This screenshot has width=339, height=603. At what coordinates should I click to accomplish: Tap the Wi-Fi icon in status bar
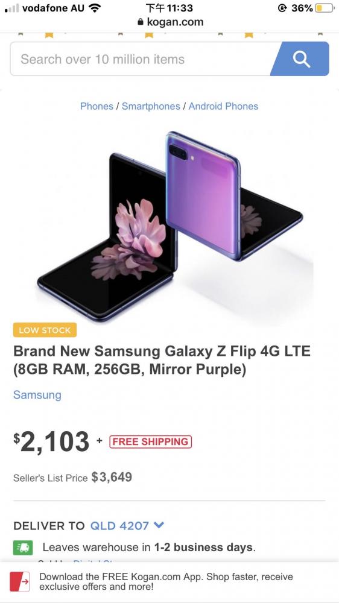tap(94, 8)
